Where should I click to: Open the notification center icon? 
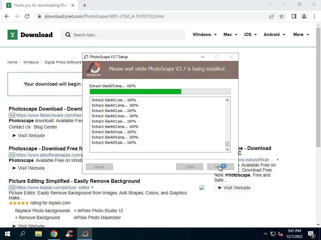click(x=311, y=234)
